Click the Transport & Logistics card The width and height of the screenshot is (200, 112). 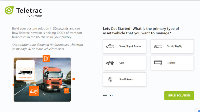coord(25,70)
